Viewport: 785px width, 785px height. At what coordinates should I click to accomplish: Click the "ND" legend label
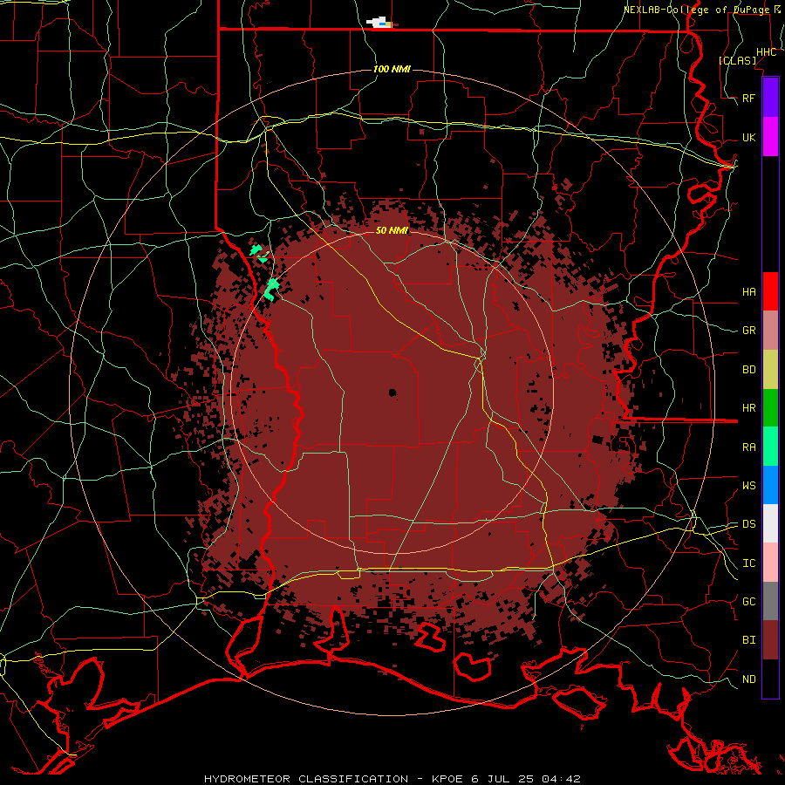point(749,679)
